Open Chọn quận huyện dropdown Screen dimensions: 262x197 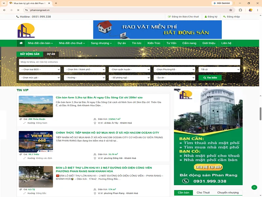click(x=129, y=69)
